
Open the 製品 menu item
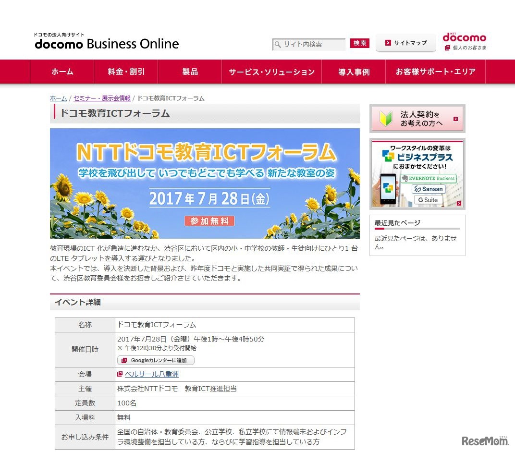pyautogui.click(x=190, y=72)
